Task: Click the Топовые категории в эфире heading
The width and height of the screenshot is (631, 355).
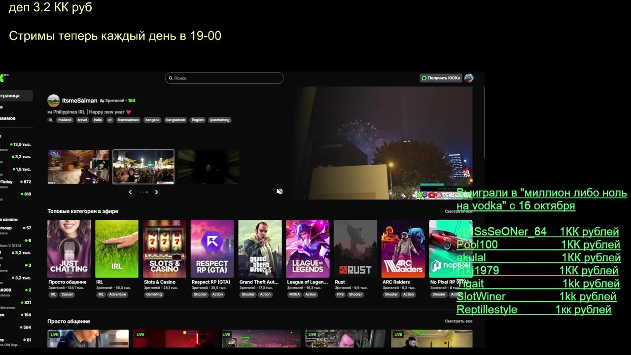Action: 83,212
